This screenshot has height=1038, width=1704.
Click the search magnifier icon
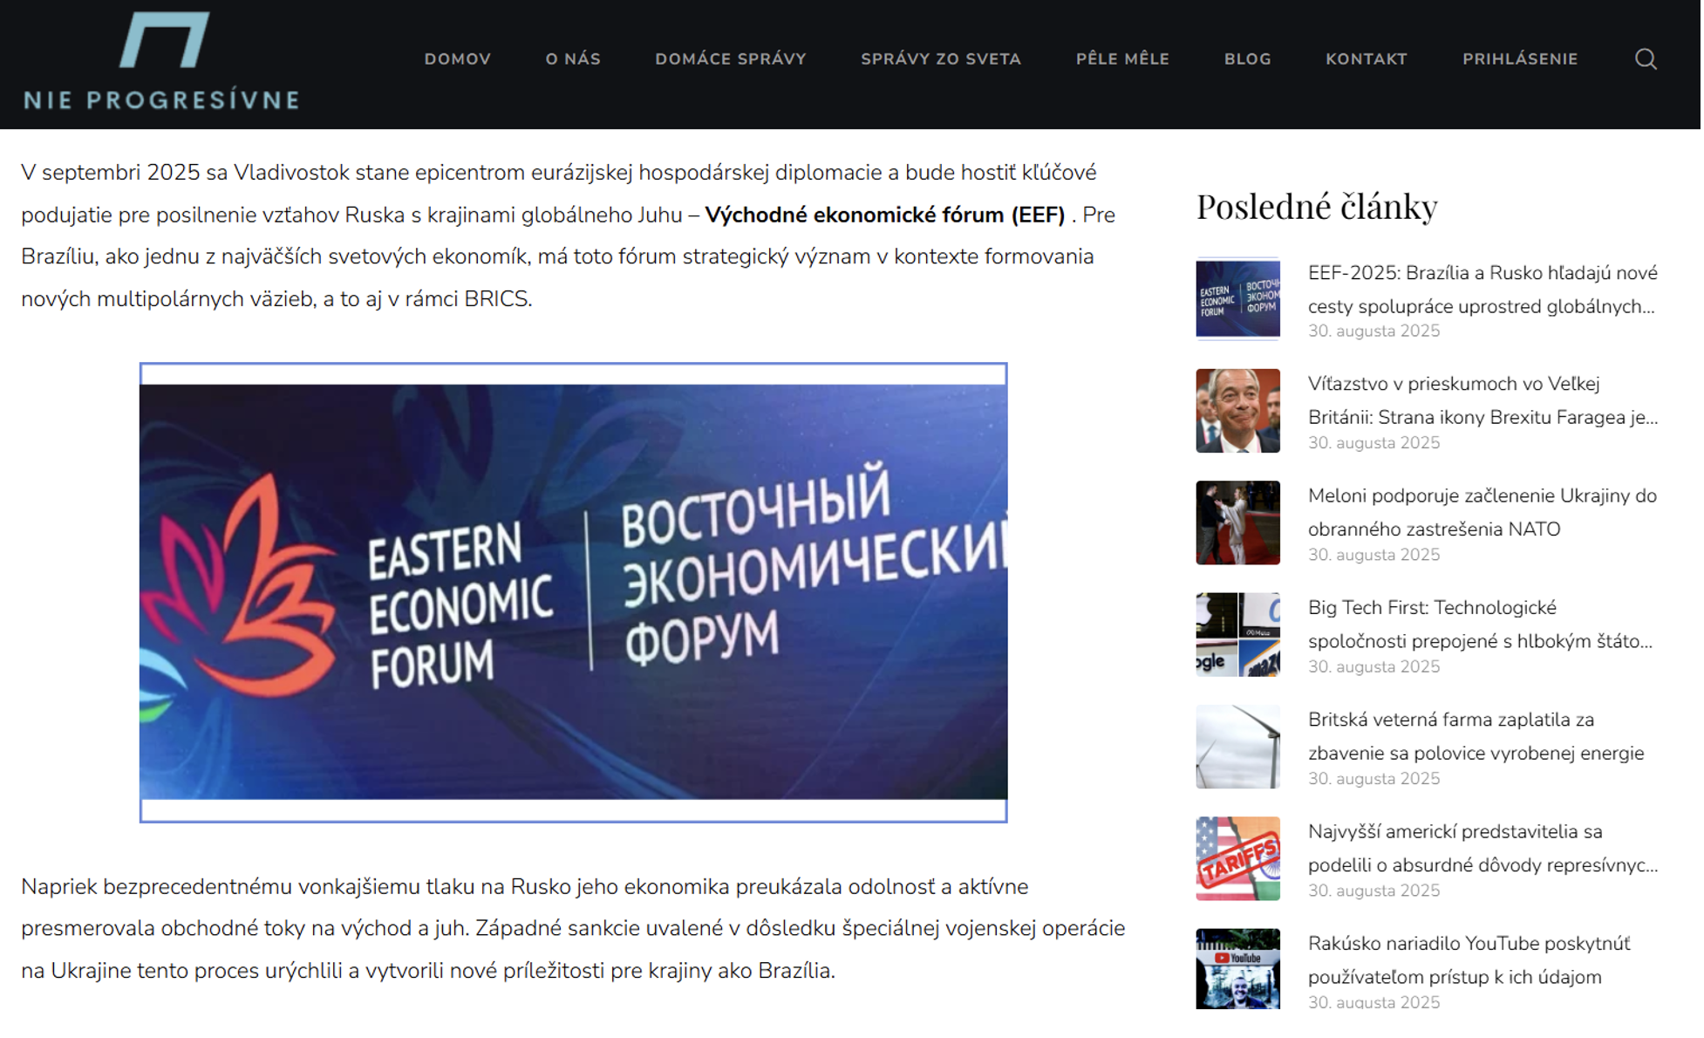[x=1648, y=59]
